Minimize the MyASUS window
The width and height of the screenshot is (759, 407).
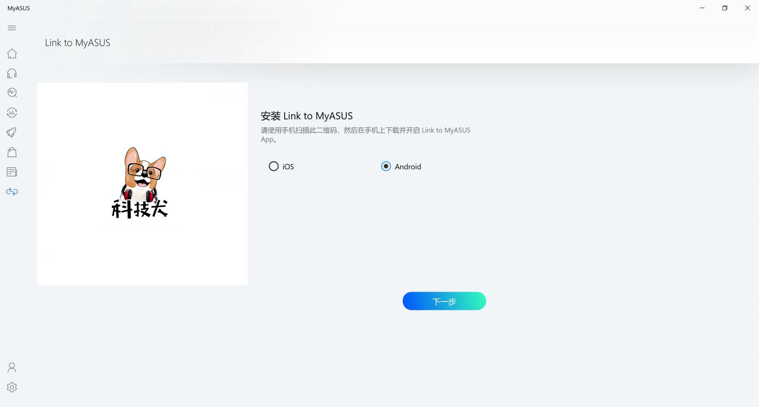click(x=702, y=8)
